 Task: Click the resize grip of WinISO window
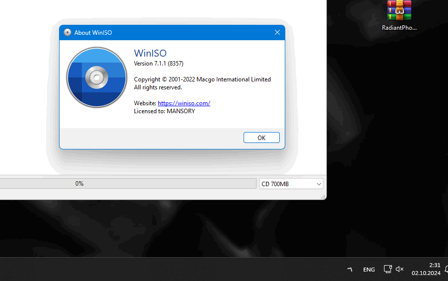pyautogui.click(x=323, y=197)
